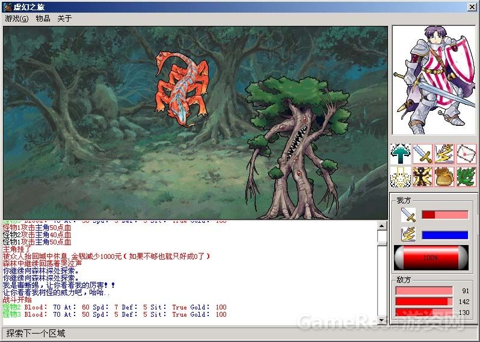Use the lightning magic skill in skill grid
Viewport: 480px width, 342px height.
coord(444,154)
